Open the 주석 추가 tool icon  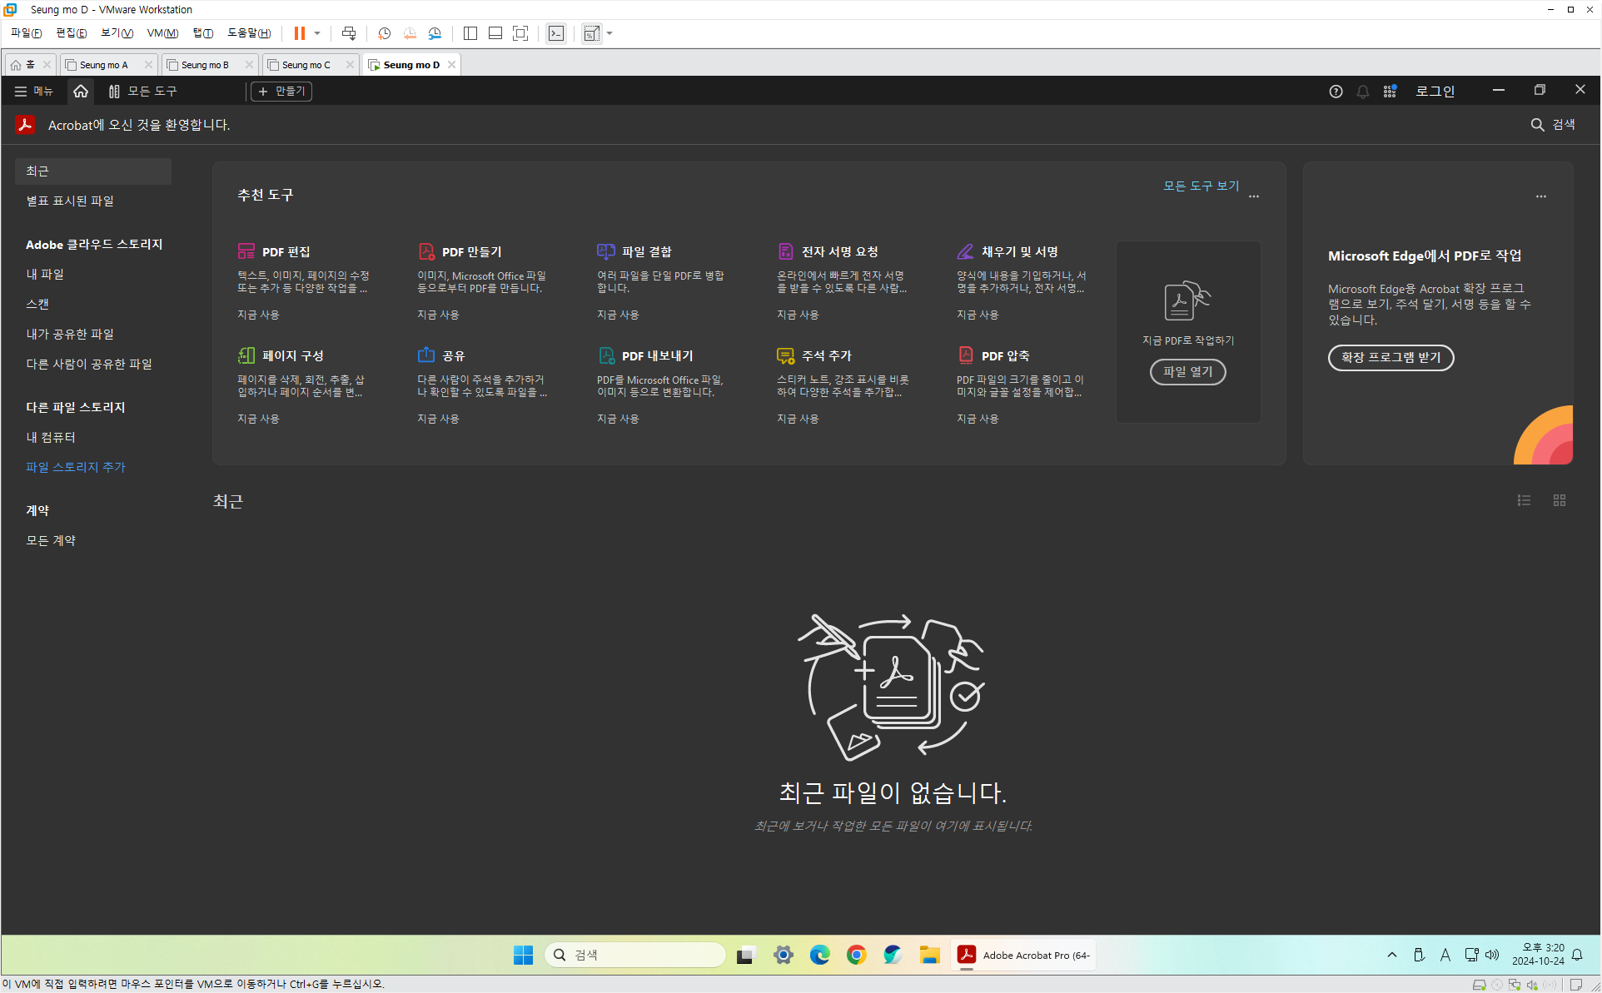(x=785, y=355)
